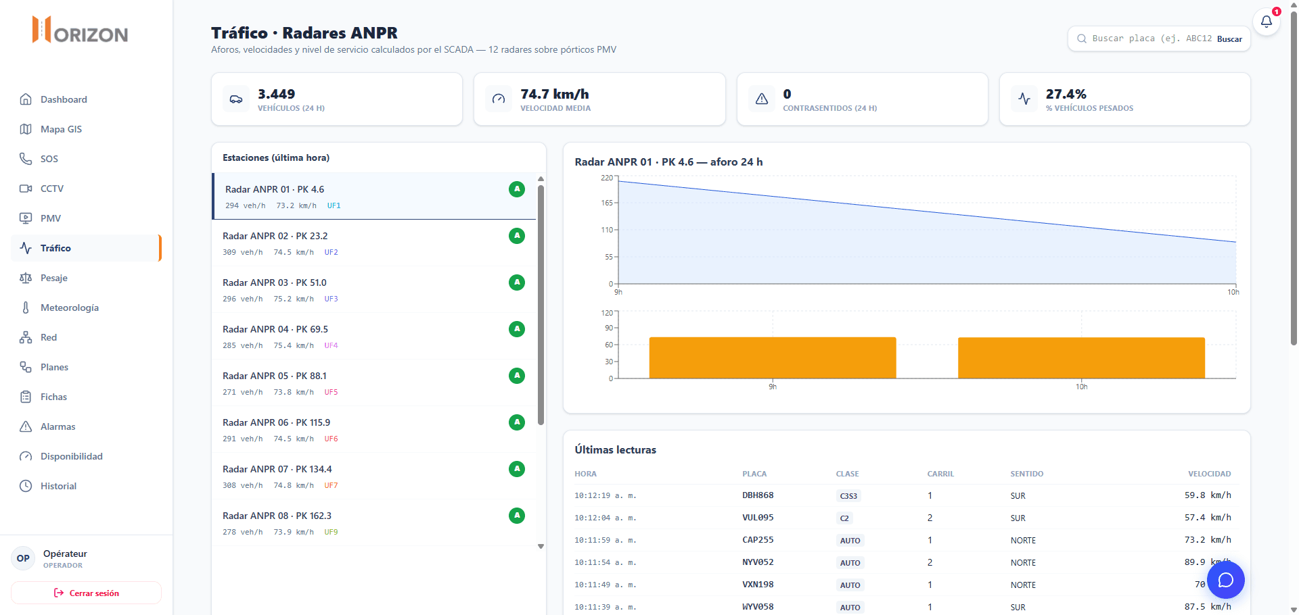Click the PLACA column header
This screenshot has height=615, width=1299.
pyautogui.click(x=754, y=474)
